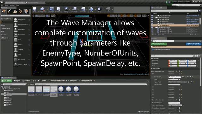Open viewport Perspective dropdown

(x=40, y=16)
